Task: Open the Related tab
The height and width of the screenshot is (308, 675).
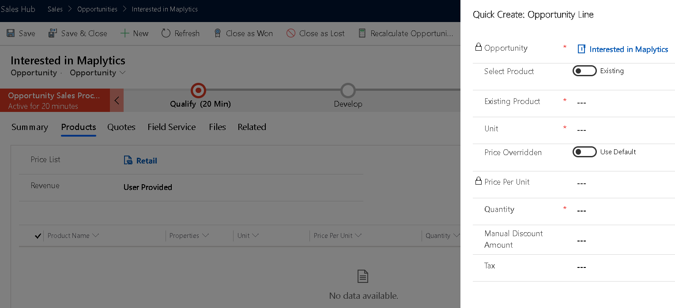Action: tap(252, 127)
